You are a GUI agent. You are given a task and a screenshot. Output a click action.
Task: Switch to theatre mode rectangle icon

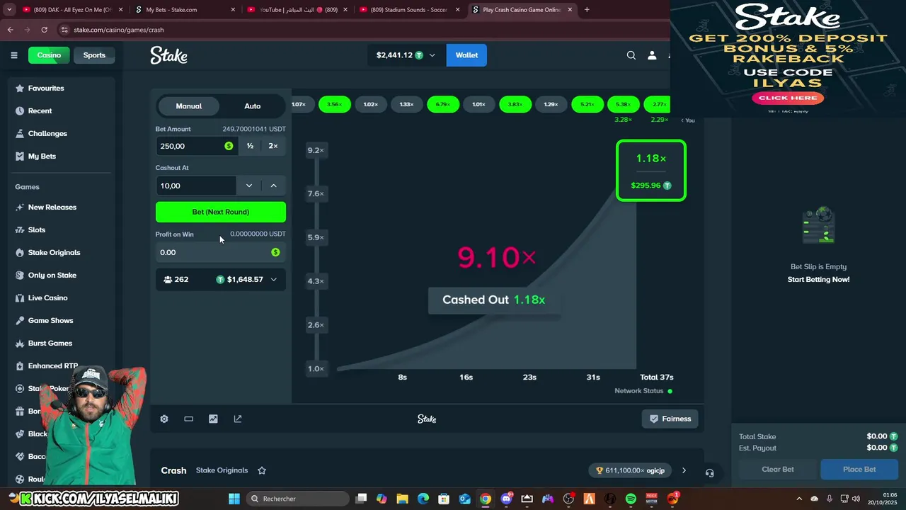point(188,419)
